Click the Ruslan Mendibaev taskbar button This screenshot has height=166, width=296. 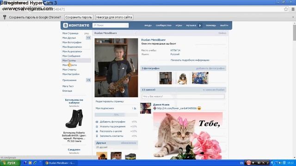coord(60,163)
